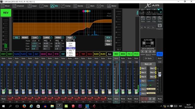Switch to the Mixer tab
The width and height of the screenshot is (195, 109).
5,6
